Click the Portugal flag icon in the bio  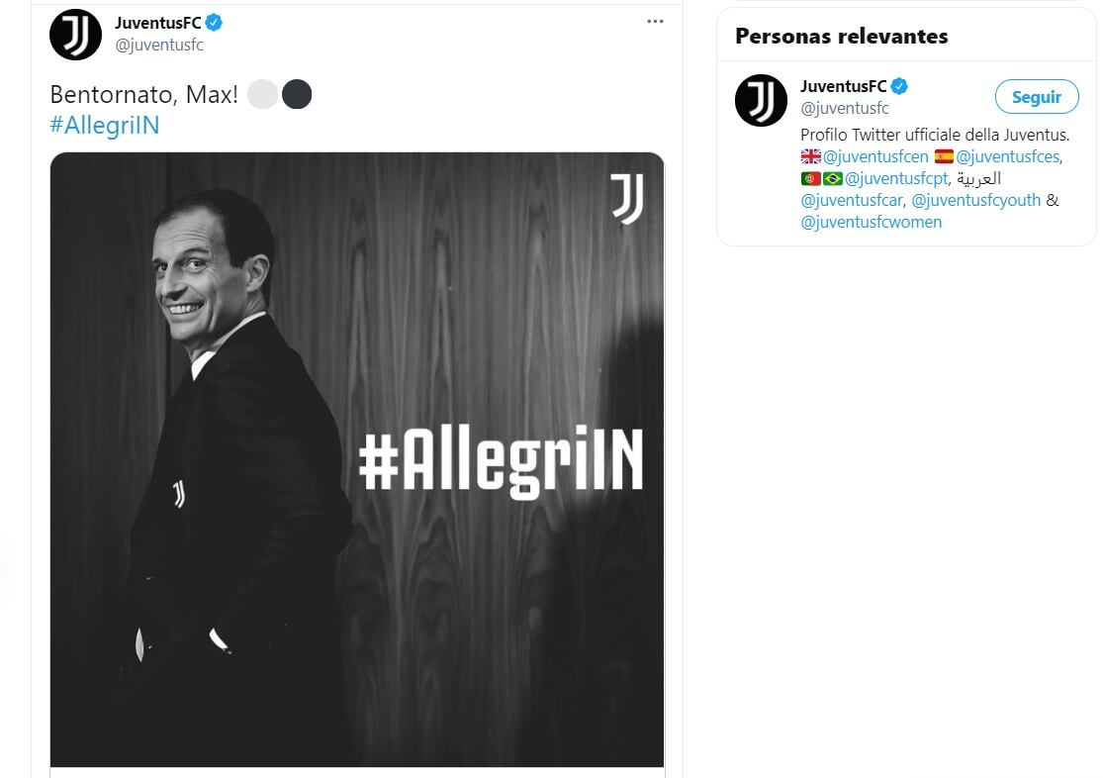pos(811,178)
